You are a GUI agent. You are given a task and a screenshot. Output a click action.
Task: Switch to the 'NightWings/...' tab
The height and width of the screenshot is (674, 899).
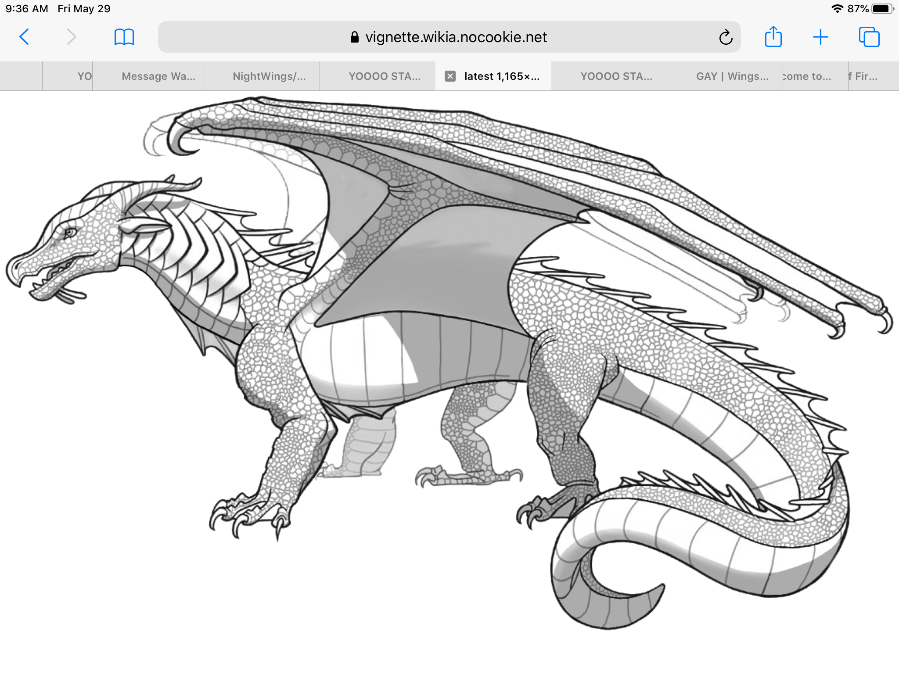click(x=269, y=76)
